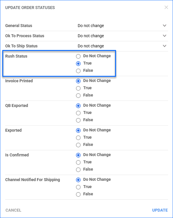Screen dimensions: 173x218
Task: Select True for Exported
Action: [x=78, y=138]
